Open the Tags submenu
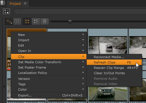The height and width of the screenshot is (103, 146). (x=49, y=84)
